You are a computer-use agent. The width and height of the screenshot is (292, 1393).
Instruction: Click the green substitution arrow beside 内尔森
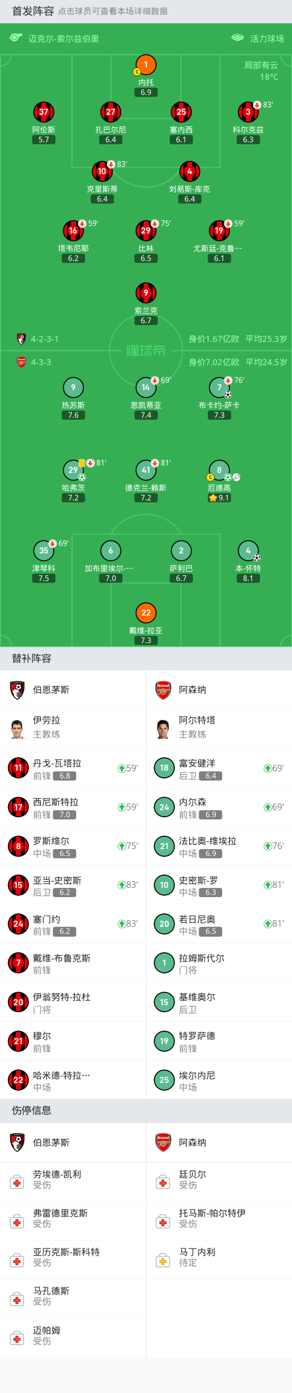(267, 807)
